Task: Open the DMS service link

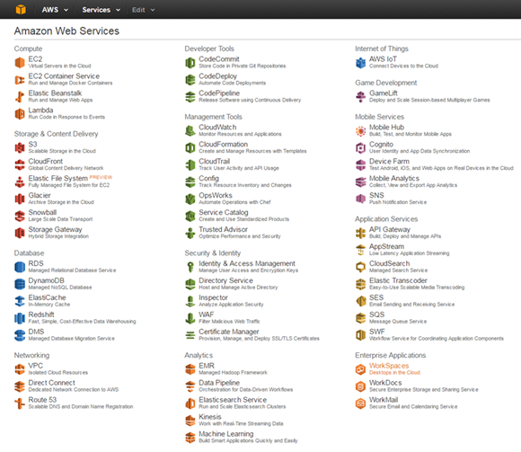Action: pyautogui.click(x=36, y=332)
